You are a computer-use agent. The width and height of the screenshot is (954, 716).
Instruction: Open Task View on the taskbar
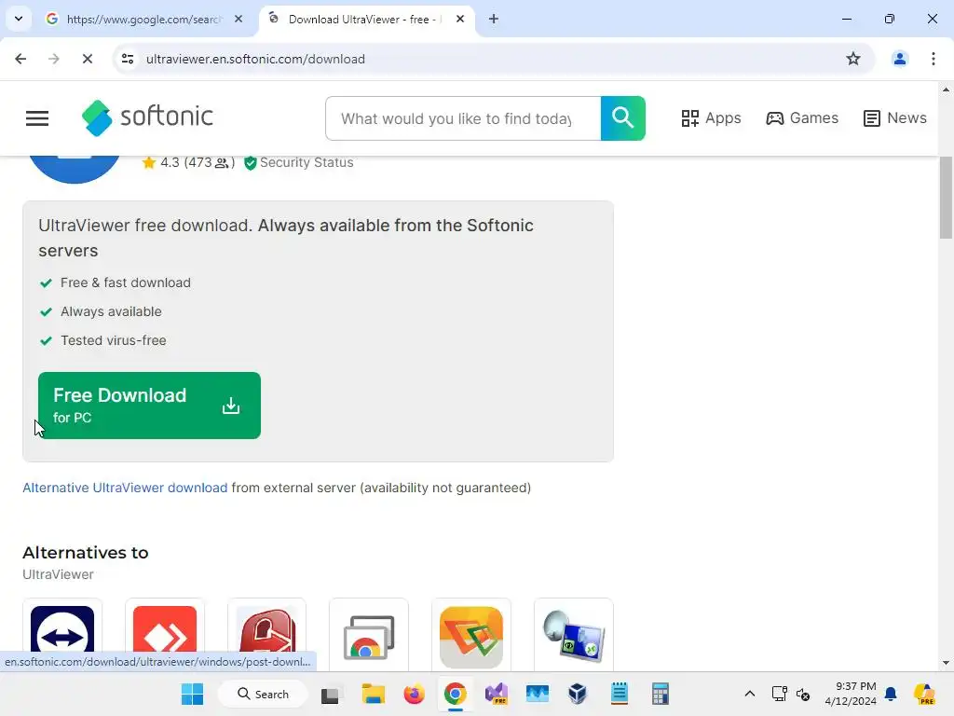[330, 695]
